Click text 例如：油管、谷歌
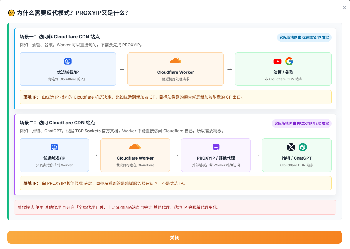The width and height of the screenshot is (350, 249). point(37,45)
